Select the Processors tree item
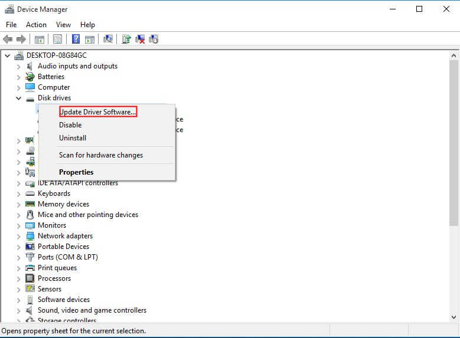The image size is (460, 338). click(54, 278)
